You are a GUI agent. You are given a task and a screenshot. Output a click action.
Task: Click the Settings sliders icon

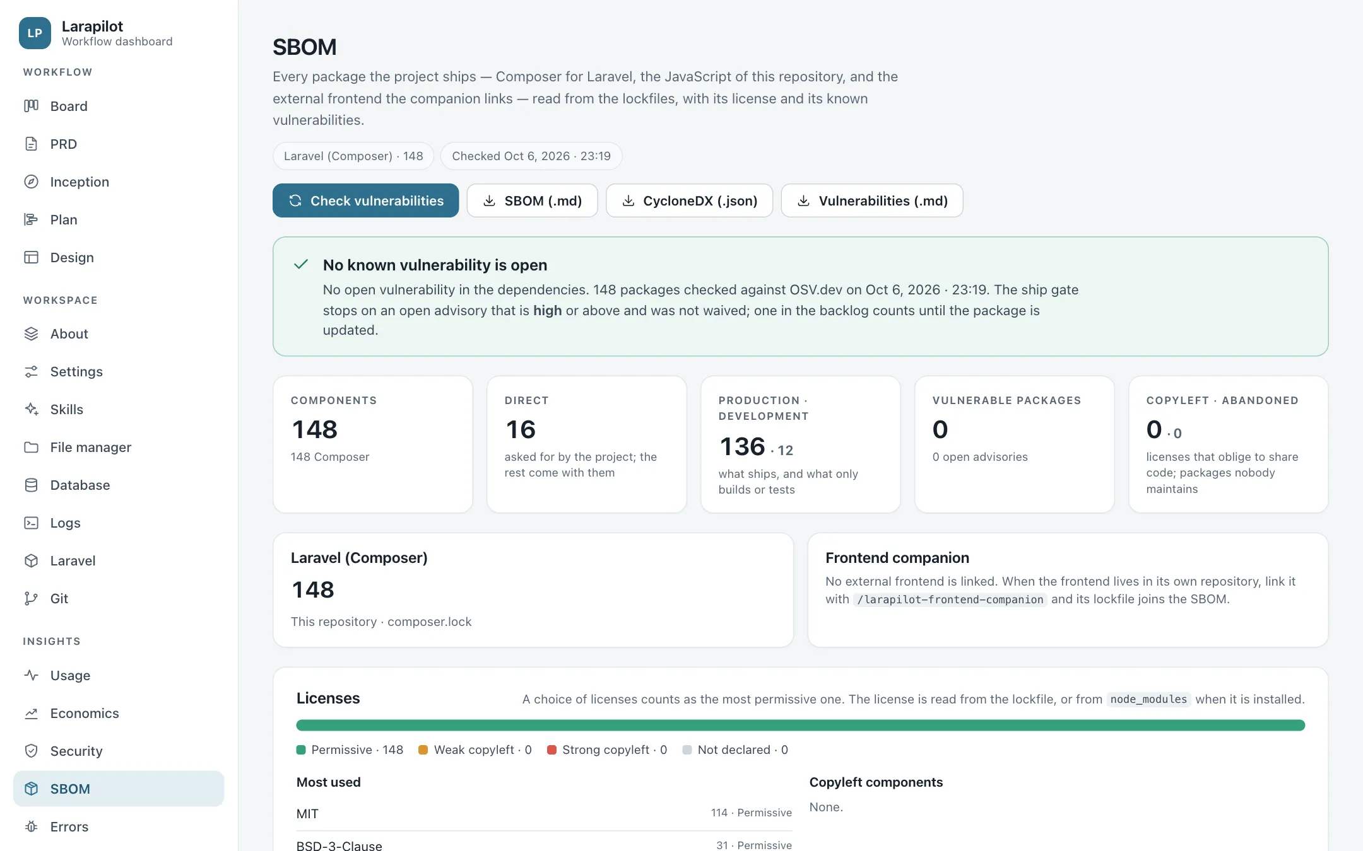coord(31,371)
